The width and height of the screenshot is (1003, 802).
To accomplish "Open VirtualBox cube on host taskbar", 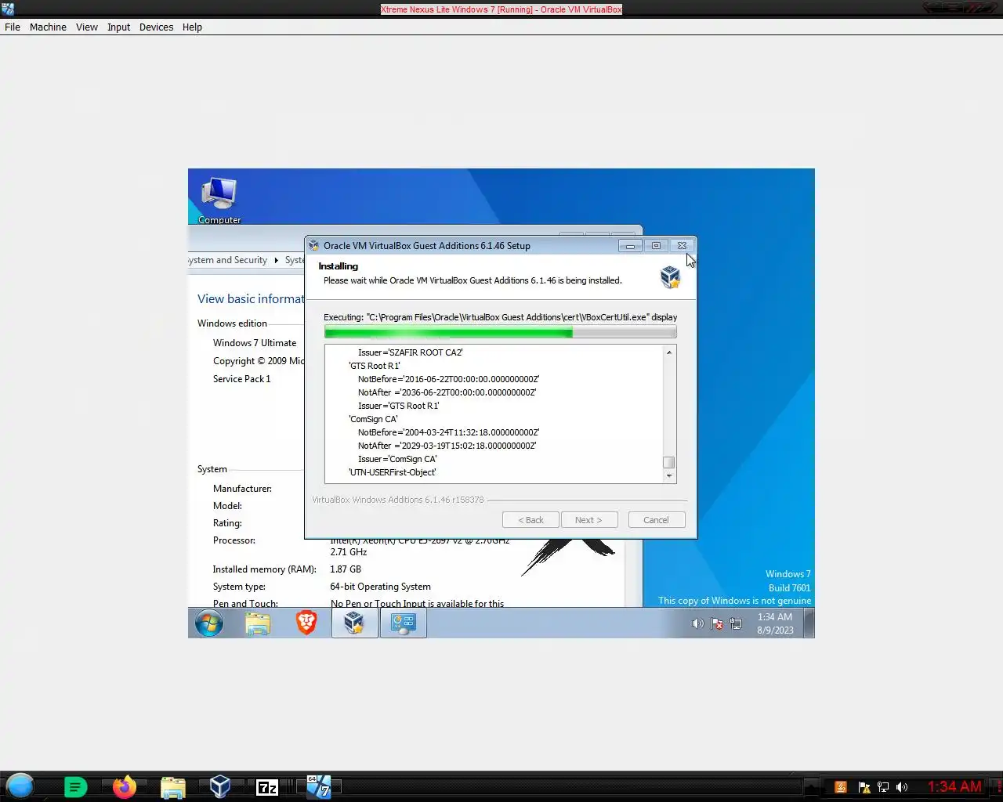I will point(220,786).
